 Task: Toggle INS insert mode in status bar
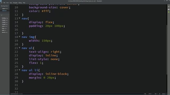145,94
